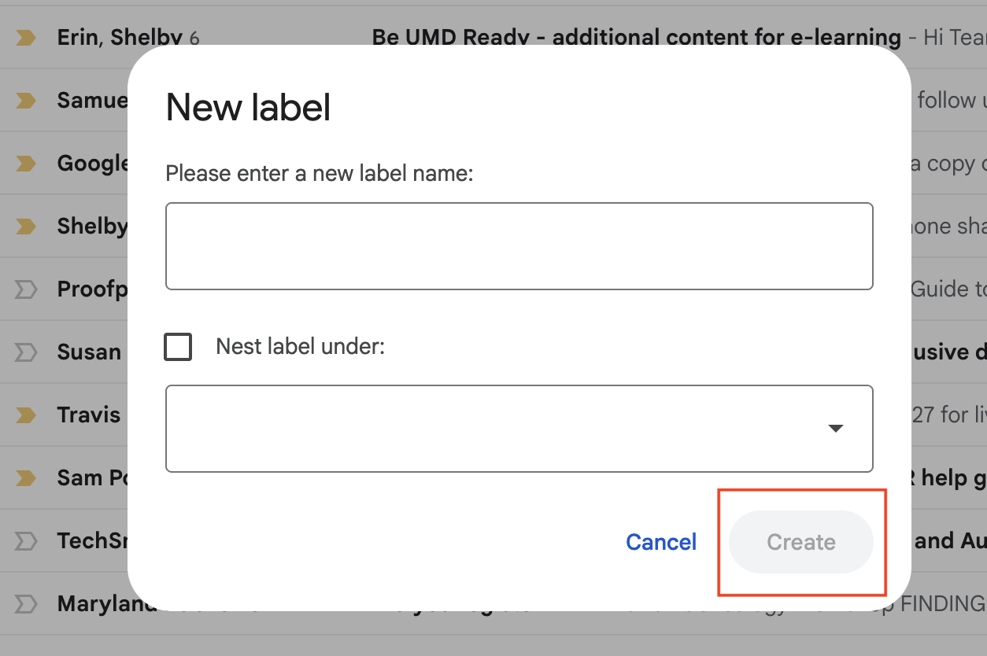This screenshot has width=987, height=656.
Task: Open the email from Travis
Action: click(89, 415)
